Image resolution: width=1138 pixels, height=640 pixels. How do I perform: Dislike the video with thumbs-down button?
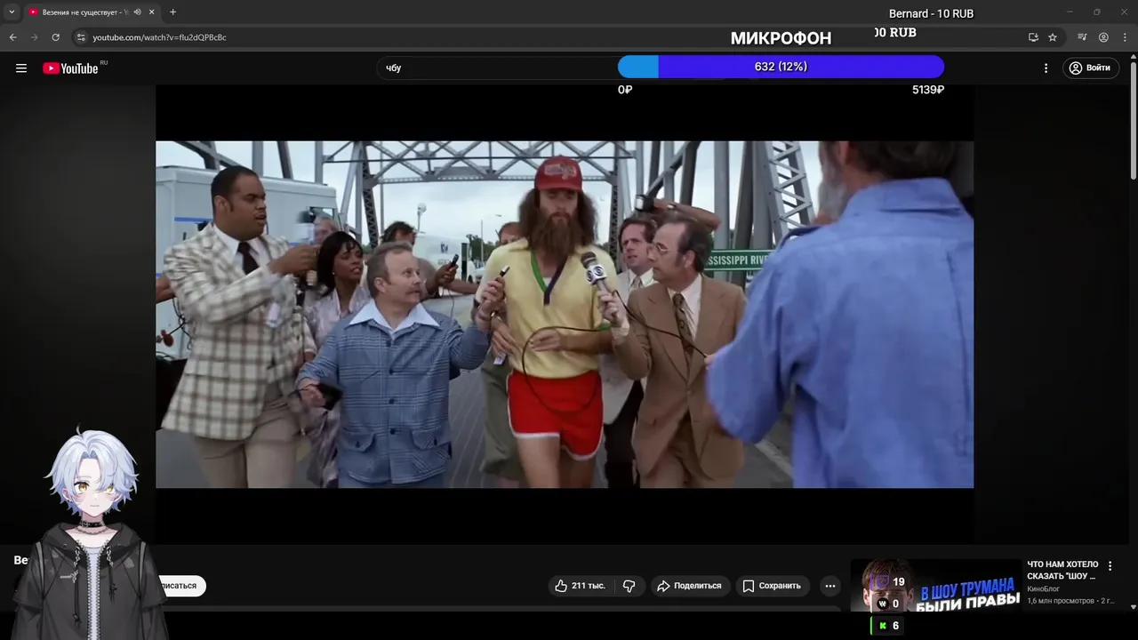(x=629, y=586)
